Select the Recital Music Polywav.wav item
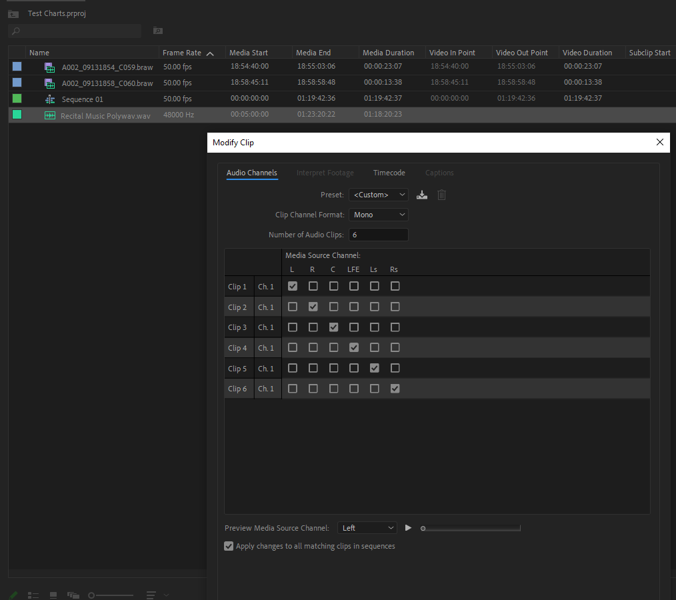 (107, 114)
